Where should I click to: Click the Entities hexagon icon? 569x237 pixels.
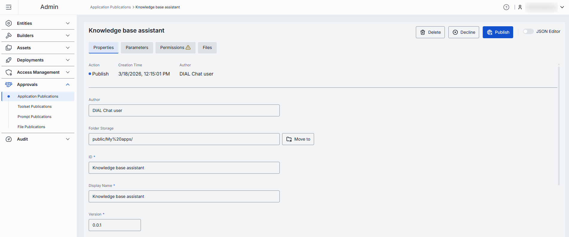[x=9, y=23]
